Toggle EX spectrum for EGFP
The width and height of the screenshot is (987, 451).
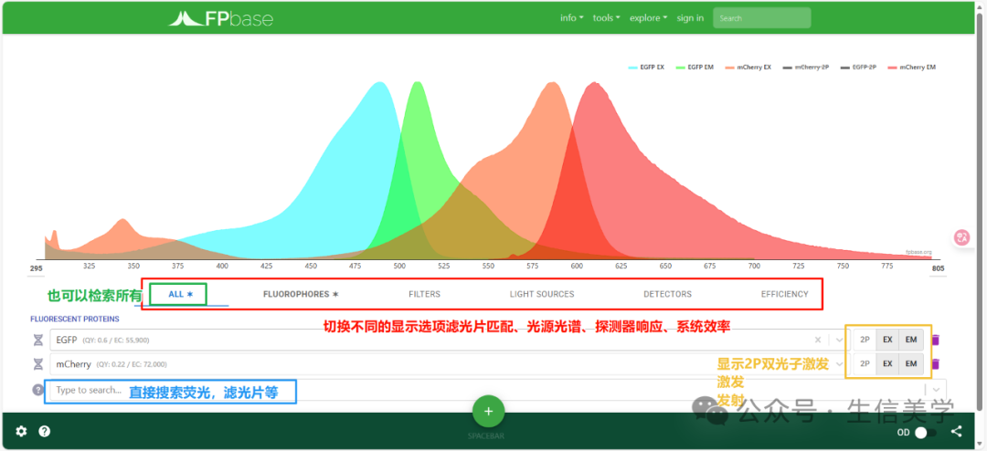tap(887, 340)
